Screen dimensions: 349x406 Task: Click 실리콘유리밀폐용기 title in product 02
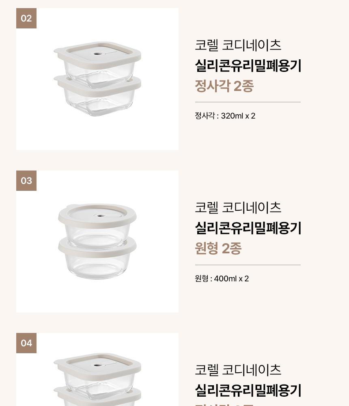point(248,65)
